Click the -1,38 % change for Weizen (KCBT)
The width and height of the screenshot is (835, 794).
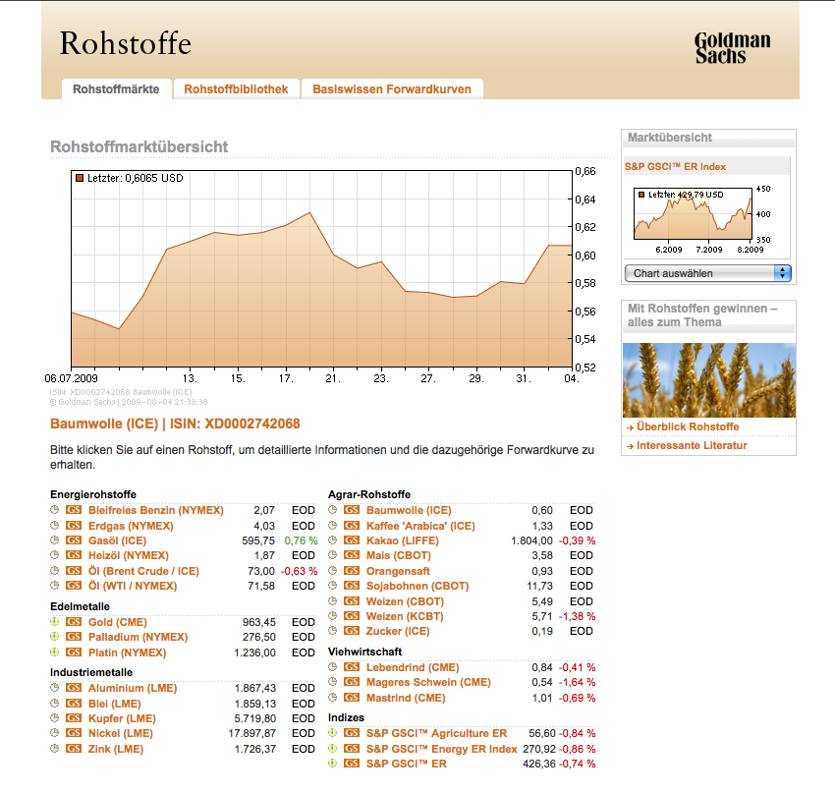(577, 616)
